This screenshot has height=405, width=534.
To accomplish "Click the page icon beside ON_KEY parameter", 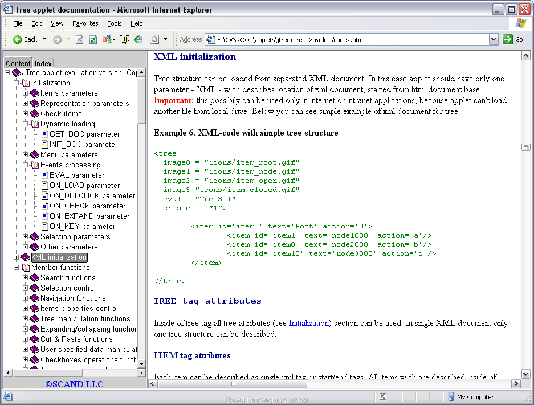I will point(45,226).
